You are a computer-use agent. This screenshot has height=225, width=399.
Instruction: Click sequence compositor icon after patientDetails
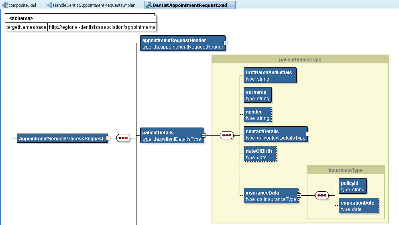tap(227, 135)
